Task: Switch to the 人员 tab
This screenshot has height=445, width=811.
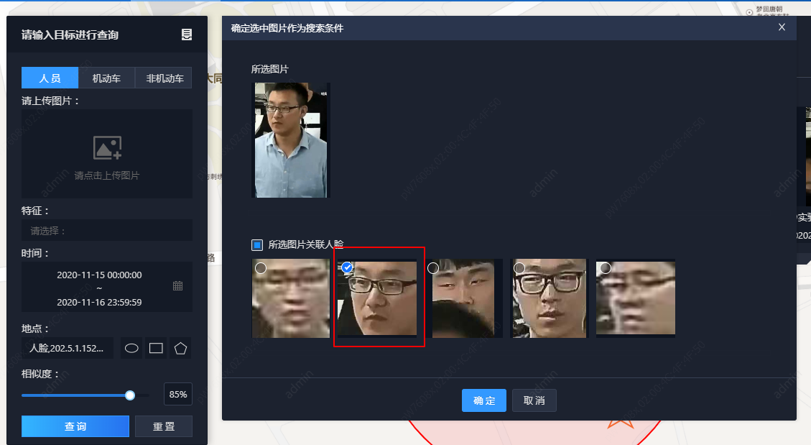Action: (50, 78)
